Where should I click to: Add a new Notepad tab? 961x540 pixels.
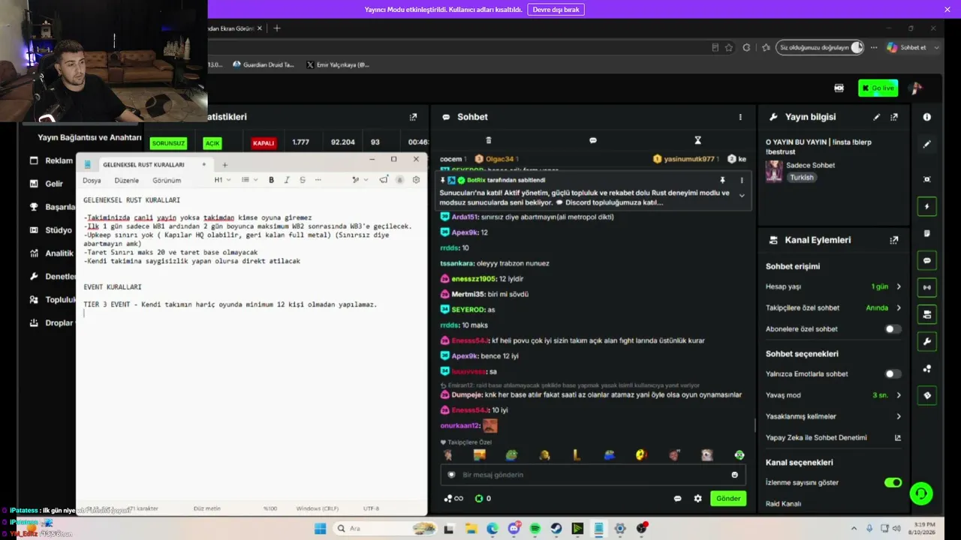[x=224, y=164]
